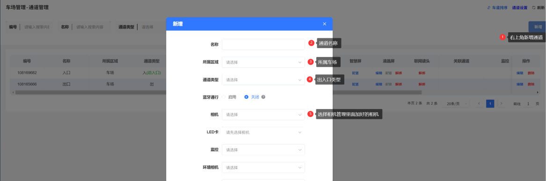546x181 pixels.
Task: Click the table scrollbar's left arrow
Action: [13, 93]
